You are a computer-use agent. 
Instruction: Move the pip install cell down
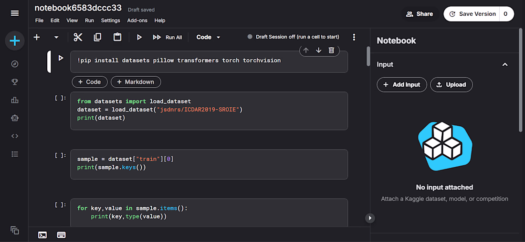click(318, 50)
